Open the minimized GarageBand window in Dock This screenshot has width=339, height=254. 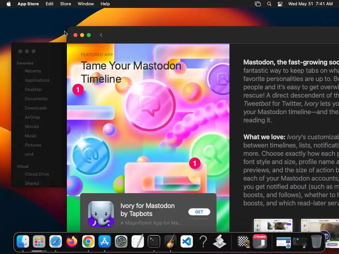300,242
